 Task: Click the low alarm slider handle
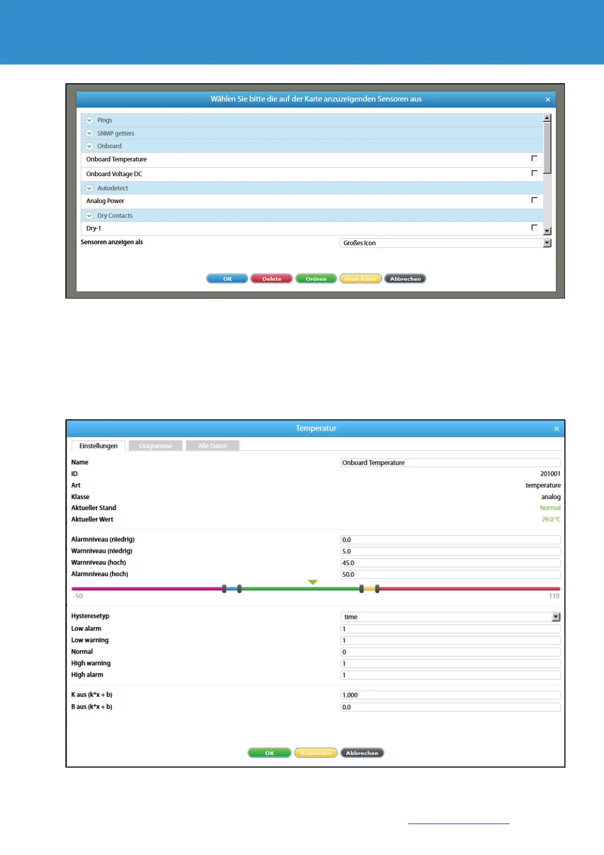coord(224,589)
